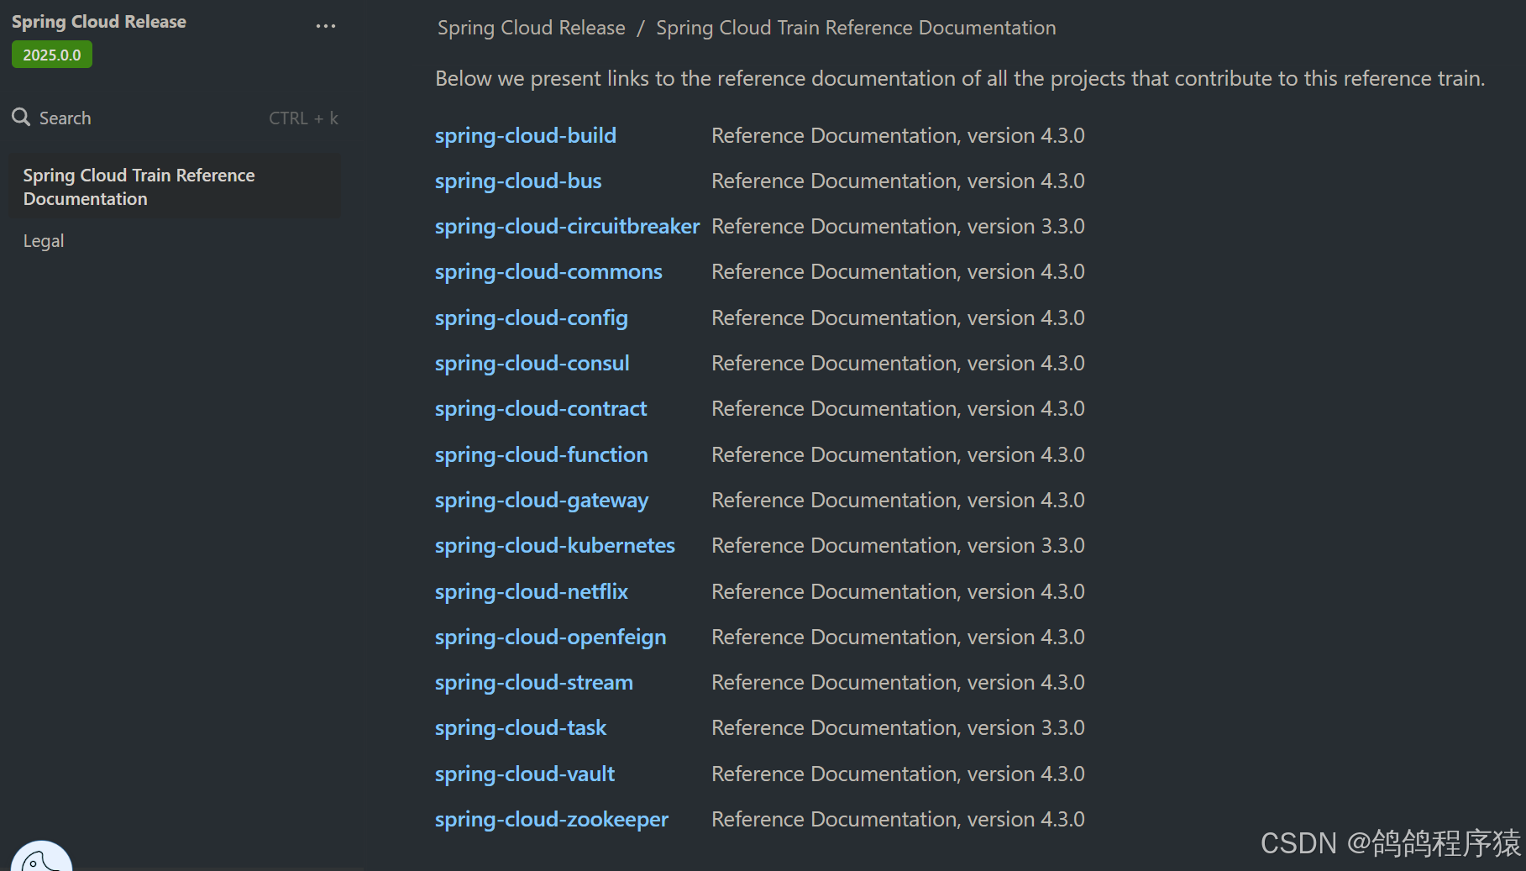Image resolution: width=1526 pixels, height=871 pixels.
Task: Focus the Search field
Action: coord(175,118)
